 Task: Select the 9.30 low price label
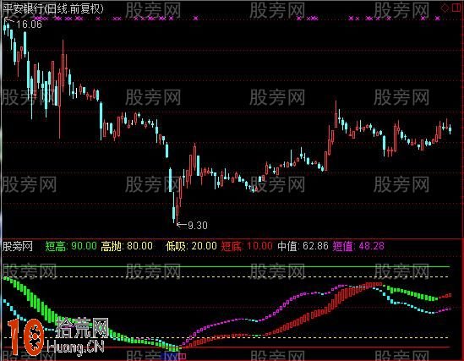pos(198,225)
